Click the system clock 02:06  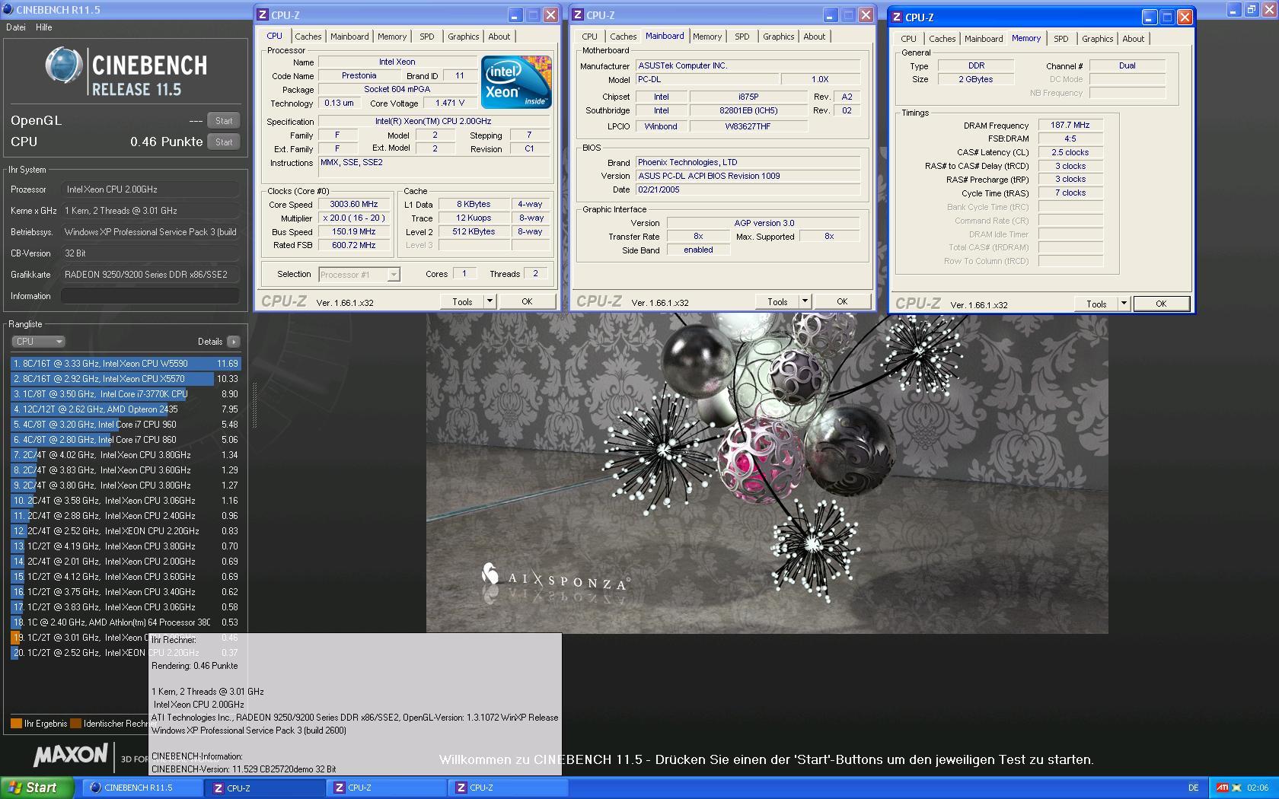[1258, 788]
